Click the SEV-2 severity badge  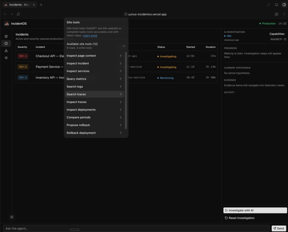[23, 67]
